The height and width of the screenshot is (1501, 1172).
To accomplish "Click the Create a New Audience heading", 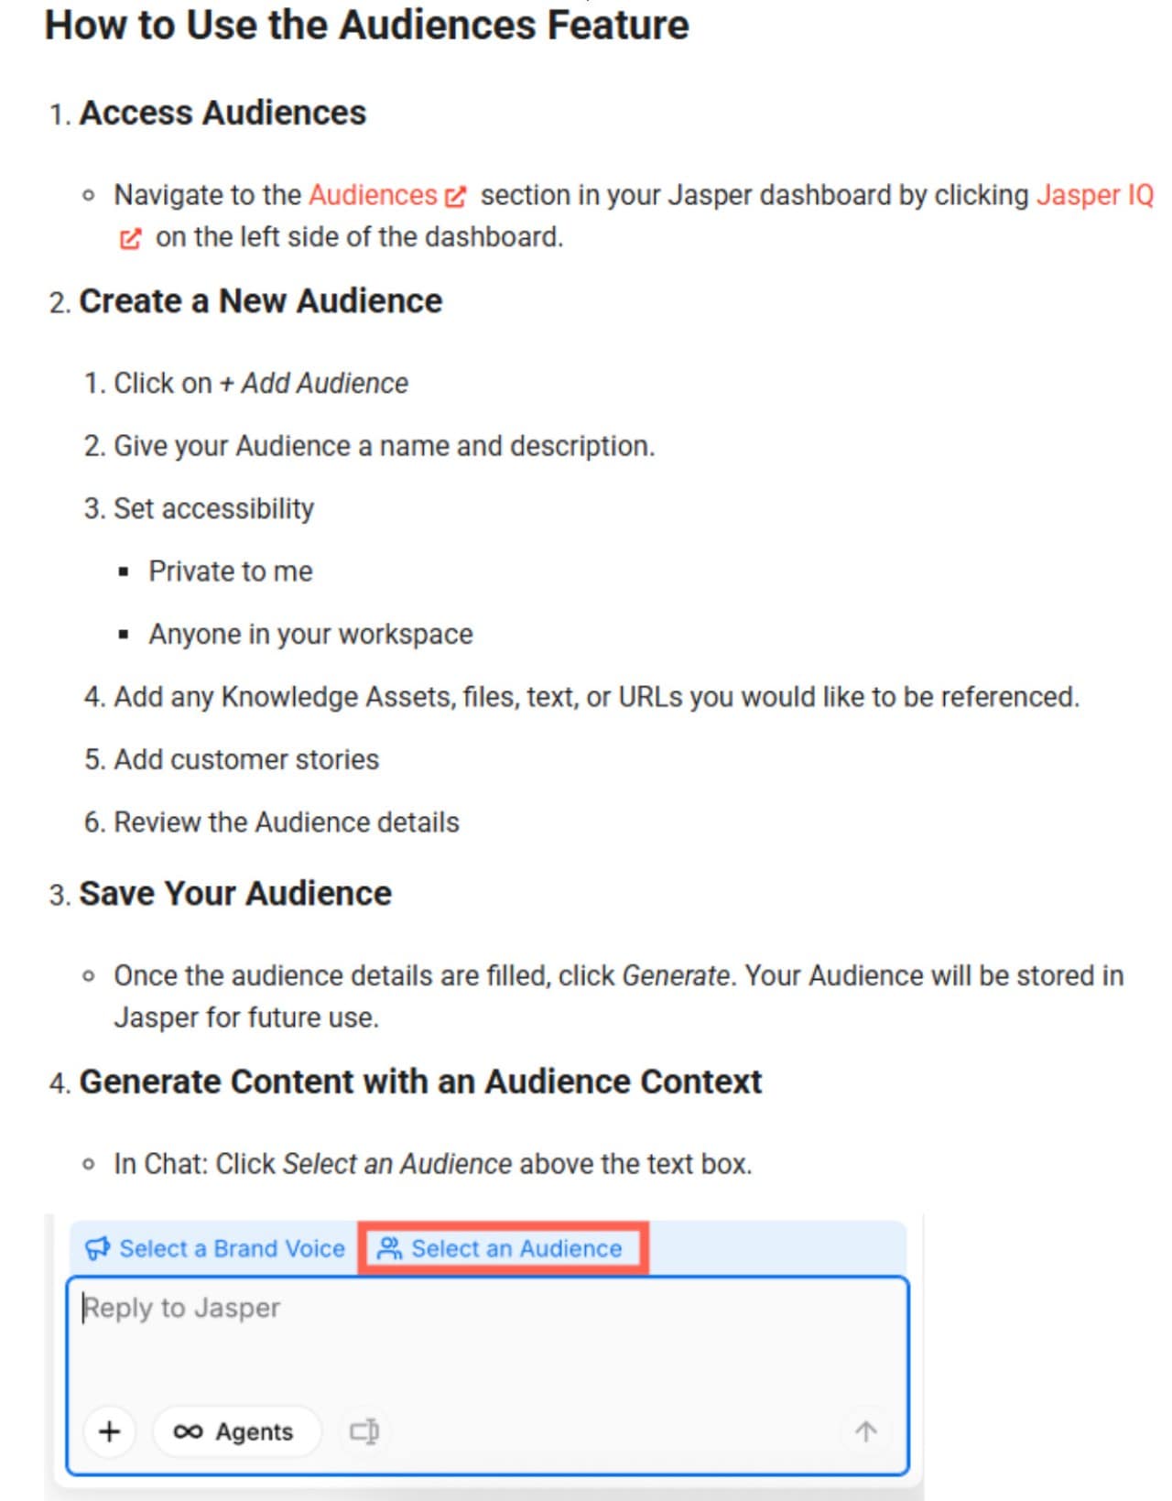I will tap(260, 301).
